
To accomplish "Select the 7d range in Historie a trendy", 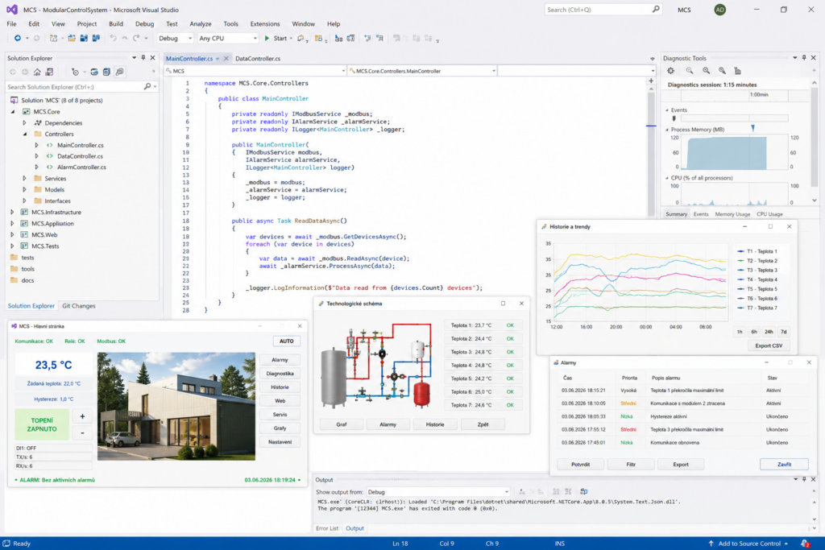I will (x=783, y=332).
